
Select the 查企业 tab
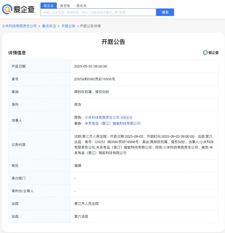tap(49, 6)
